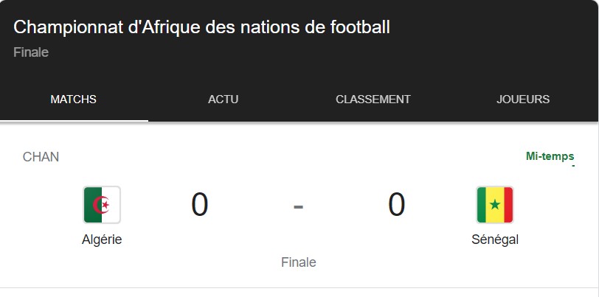
Task: Click the Algeria flag icon
Action: 102,204
